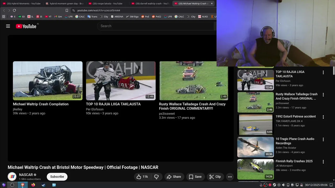Play the 10 Tragic Plane Crash thumbnail
The width and height of the screenshot is (335, 188).
[x=256, y=147]
